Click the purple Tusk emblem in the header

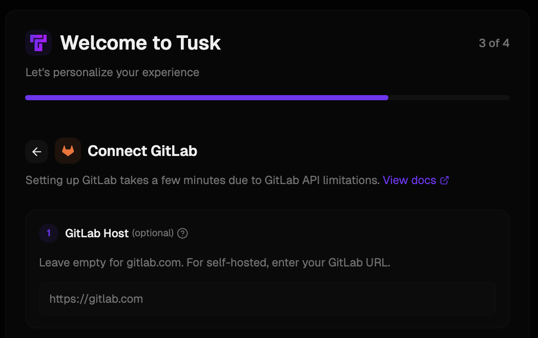tap(38, 43)
